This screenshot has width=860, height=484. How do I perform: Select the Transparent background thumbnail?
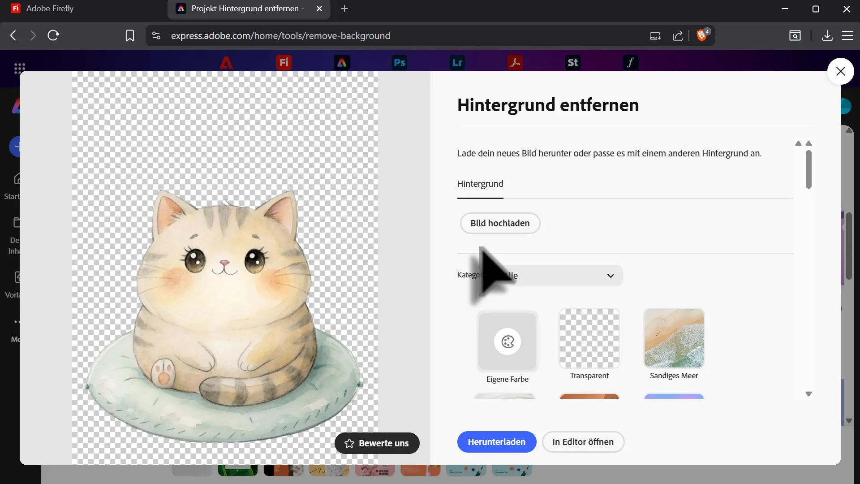[x=589, y=338]
